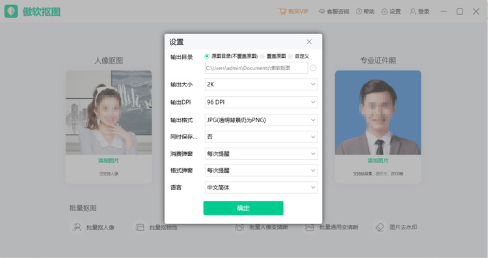The height and width of the screenshot is (258, 488).
Task: Click the 批量抠人像 person icon
Action: [77, 227]
